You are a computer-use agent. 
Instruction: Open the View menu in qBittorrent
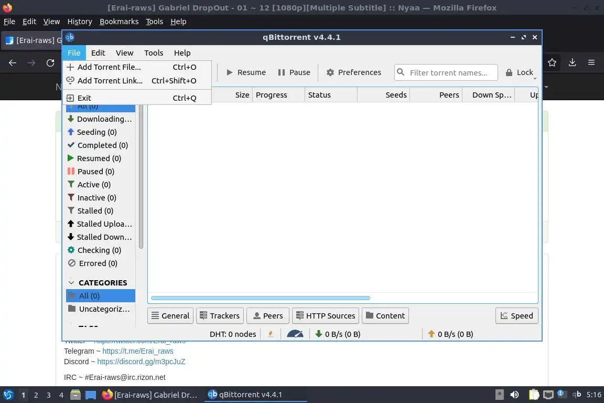[x=124, y=53]
